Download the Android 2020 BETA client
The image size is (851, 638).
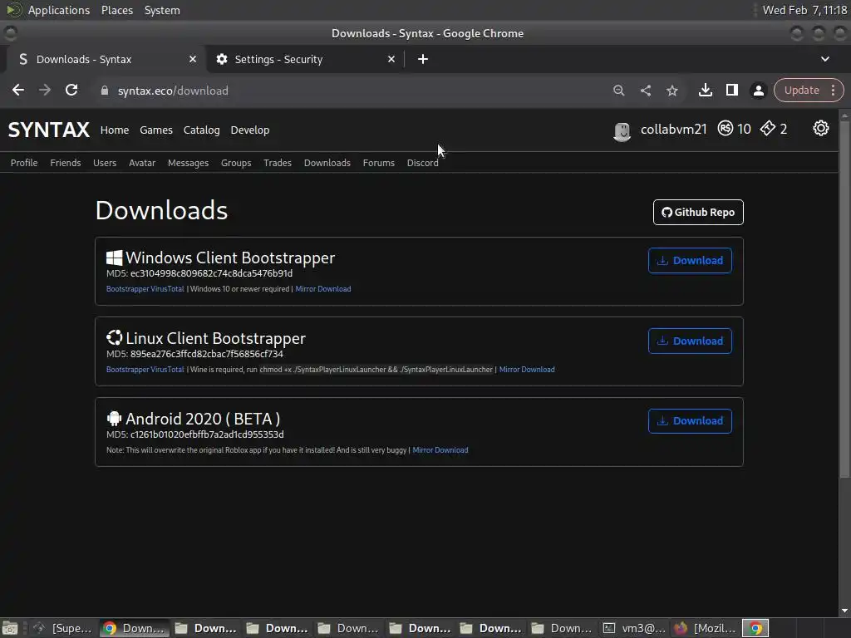coord(690,421)
